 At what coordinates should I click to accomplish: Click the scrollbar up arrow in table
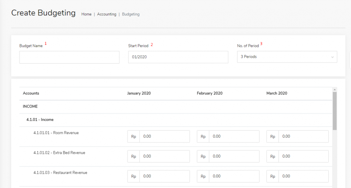pos(335,89)
